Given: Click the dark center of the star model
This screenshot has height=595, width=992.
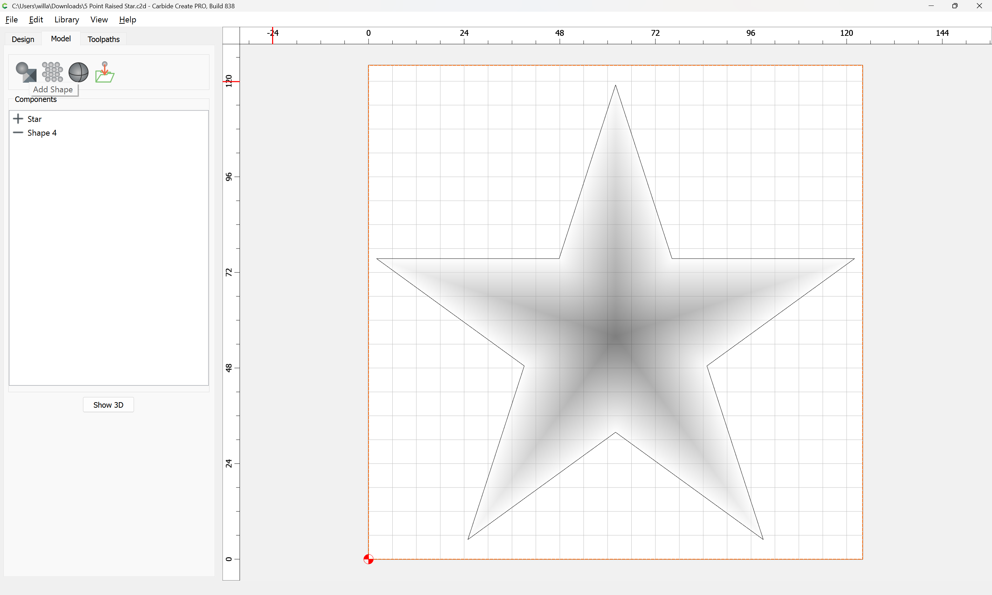Looking at the screenshot, I should point(617,336).
